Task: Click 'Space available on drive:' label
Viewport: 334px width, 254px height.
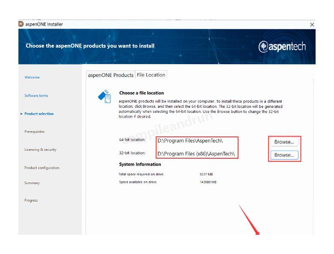Action: click(x=138, y=182)
